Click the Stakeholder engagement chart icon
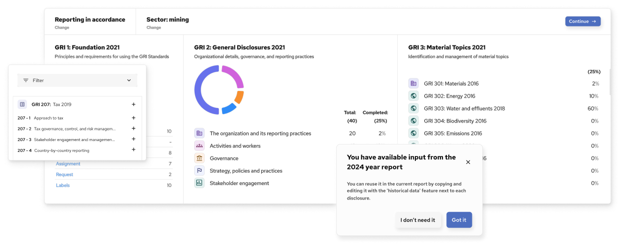Image resolution: width=620 pixels, height=244 pixels. 200,183
